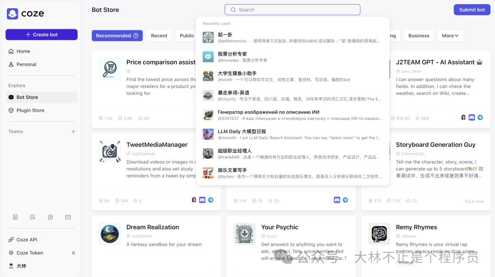Click author name solidshrek
495x277 pixels.
[142, 236]
